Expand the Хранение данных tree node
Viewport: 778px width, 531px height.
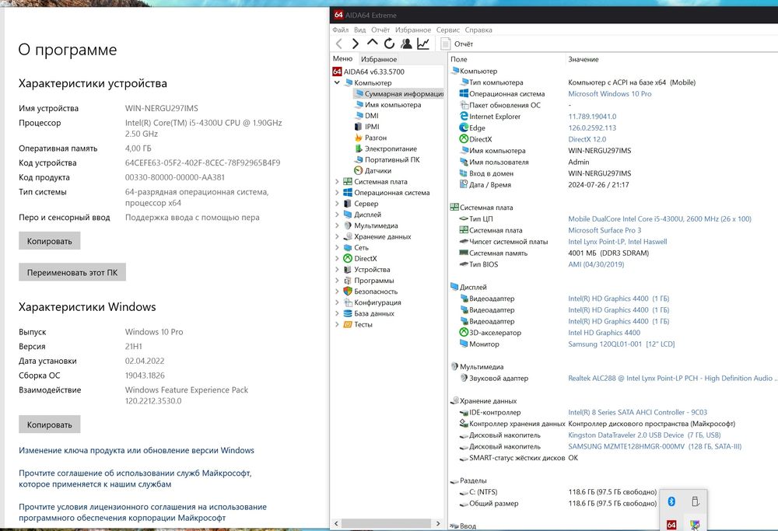coord(338,236)
